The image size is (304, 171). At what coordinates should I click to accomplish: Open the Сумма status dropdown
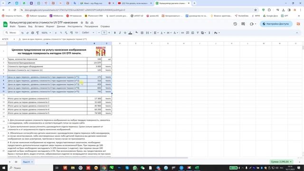281,161
